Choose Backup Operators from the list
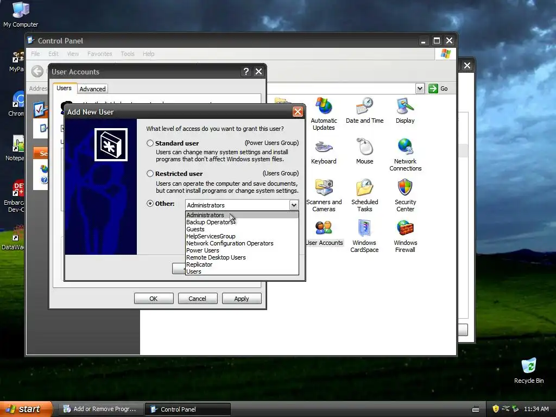The image size is (556, 417). tap(242, 222)
